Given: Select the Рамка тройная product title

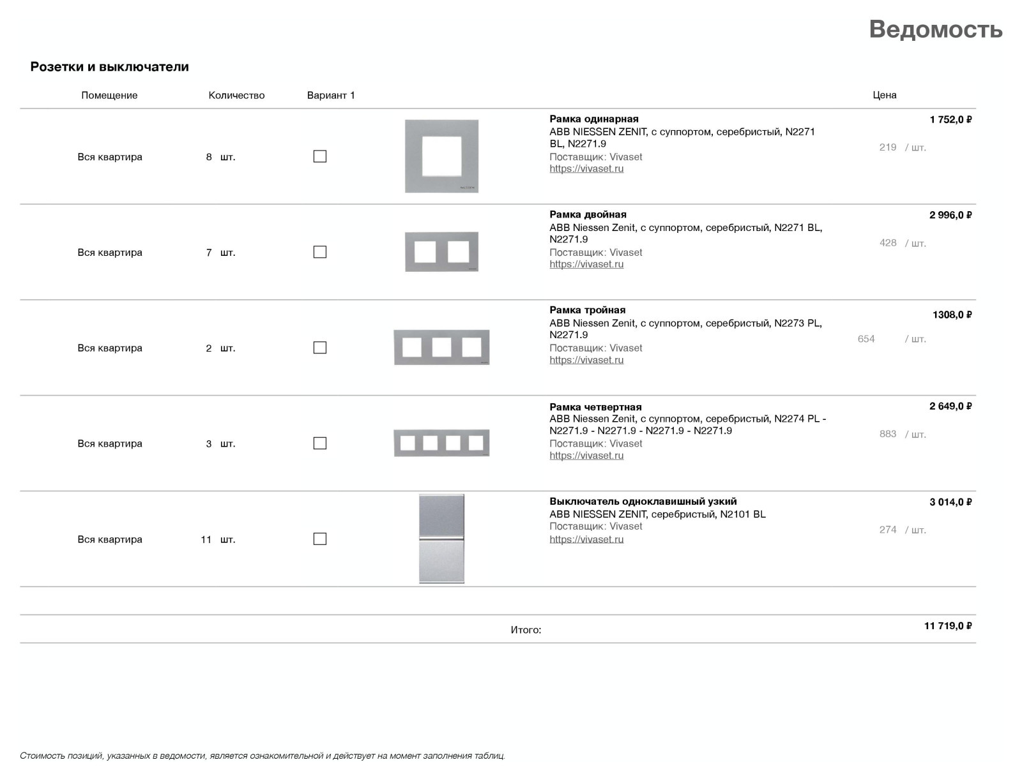Looking at the screenshot, I should [x=588, y=311].
